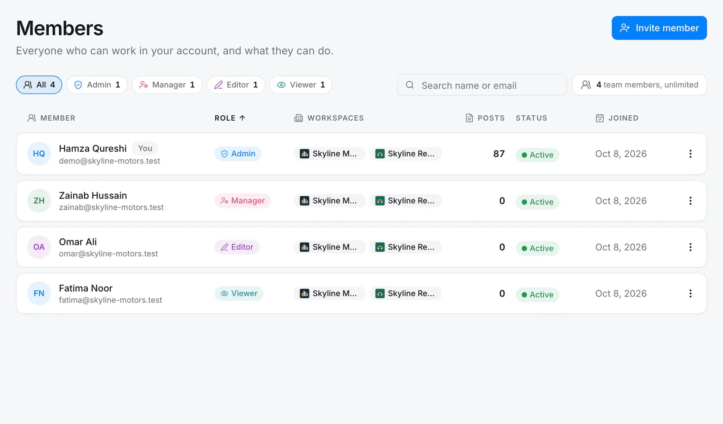723x424 pixels.
Task: Click the Admin role badge for Hamza Qureshi
Action: 238,154
